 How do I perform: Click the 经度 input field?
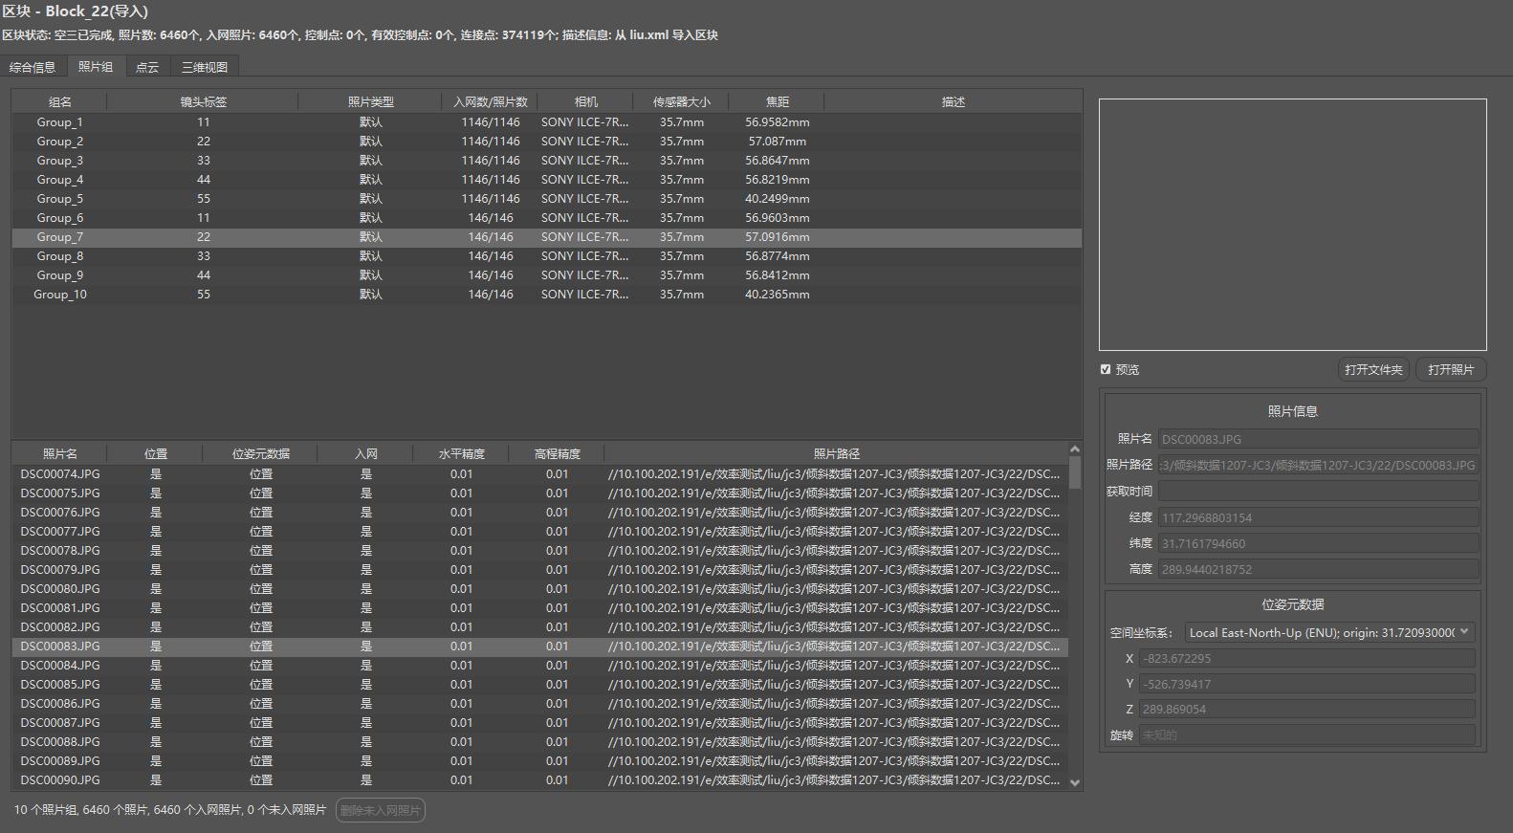coord(1319,517)
